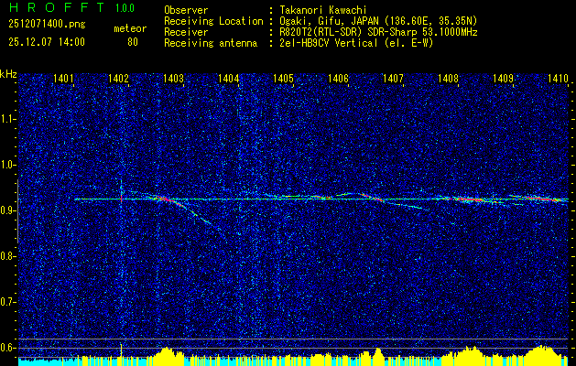This screenshot has height=366, width=576.
Task: Click observer name Takanori Kawachi
Action: pos(323,10)
